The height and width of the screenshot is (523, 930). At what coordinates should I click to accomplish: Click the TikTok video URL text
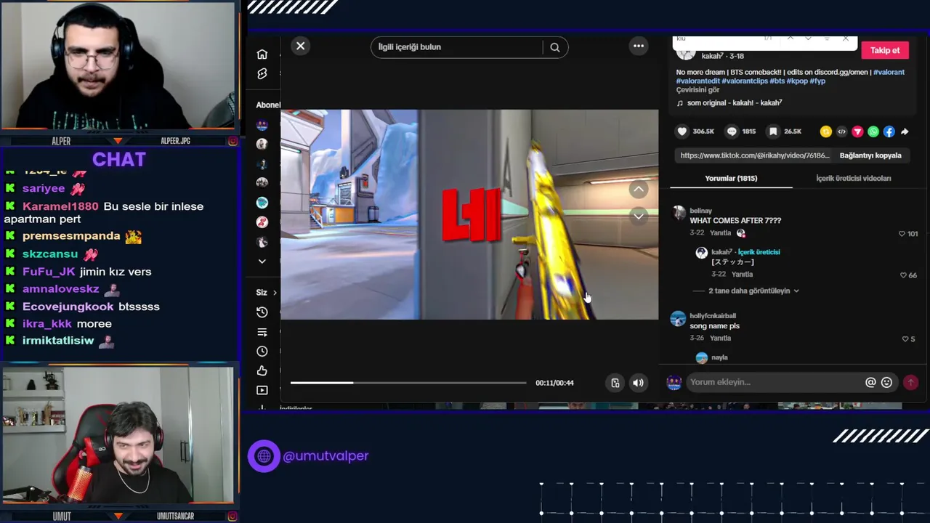[x=755, y=155]
